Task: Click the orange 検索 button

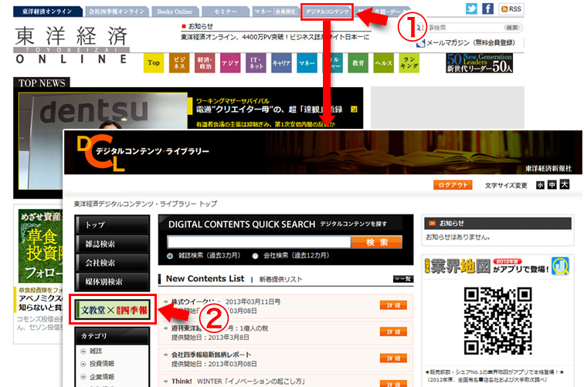Action: tap(377, 242)
